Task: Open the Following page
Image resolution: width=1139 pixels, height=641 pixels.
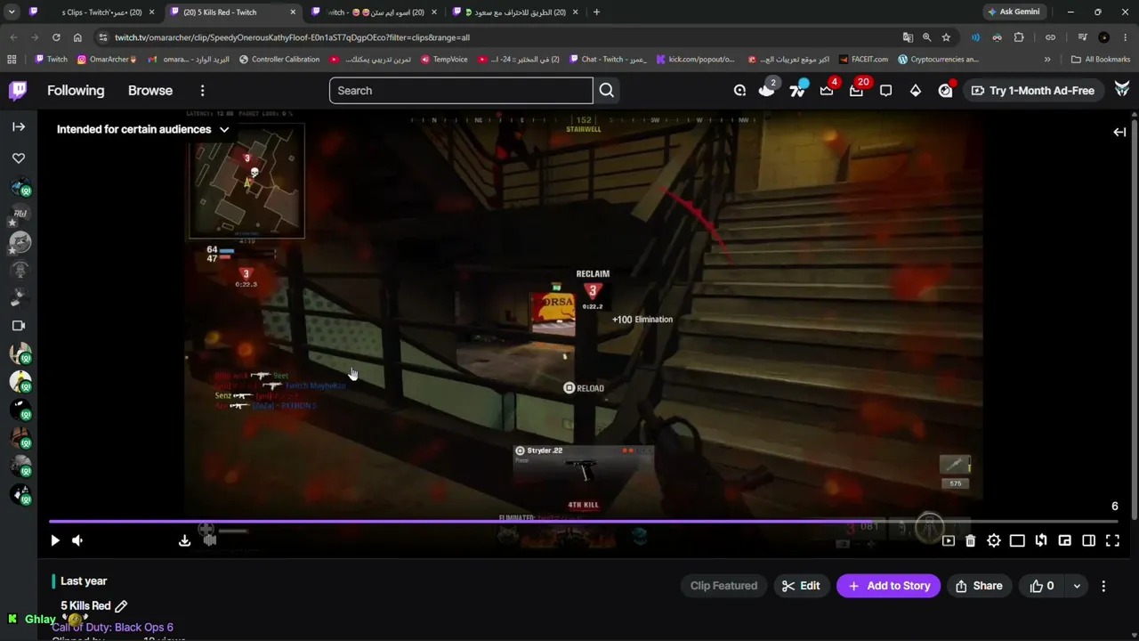Action: coord(76,91)
